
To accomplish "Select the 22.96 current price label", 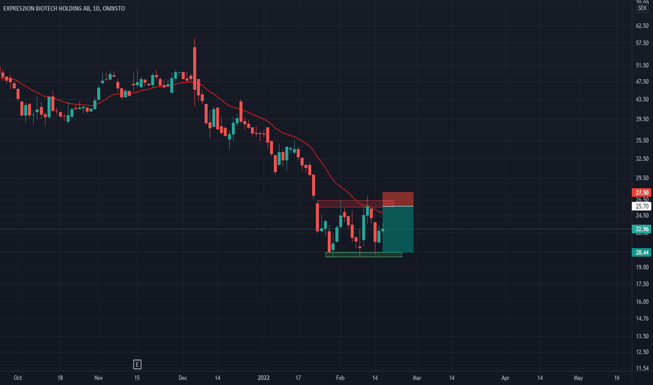I will point(641,229).
